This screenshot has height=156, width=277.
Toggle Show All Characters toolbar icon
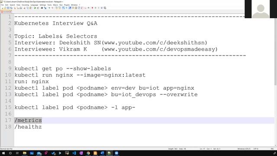click(67, 8)
